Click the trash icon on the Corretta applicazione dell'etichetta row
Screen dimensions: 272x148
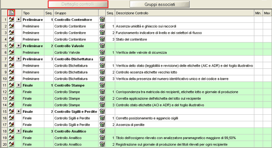click(x=102, y=98)
